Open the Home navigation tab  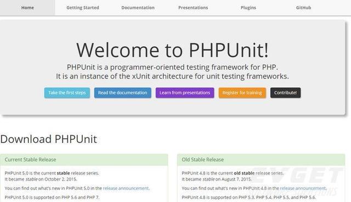pos(27,8)
